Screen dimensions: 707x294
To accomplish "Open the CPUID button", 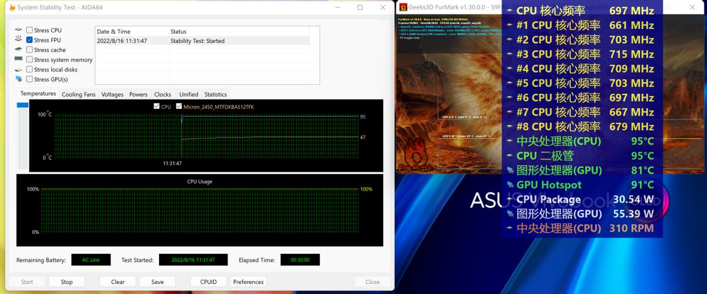I will point(209,282).
